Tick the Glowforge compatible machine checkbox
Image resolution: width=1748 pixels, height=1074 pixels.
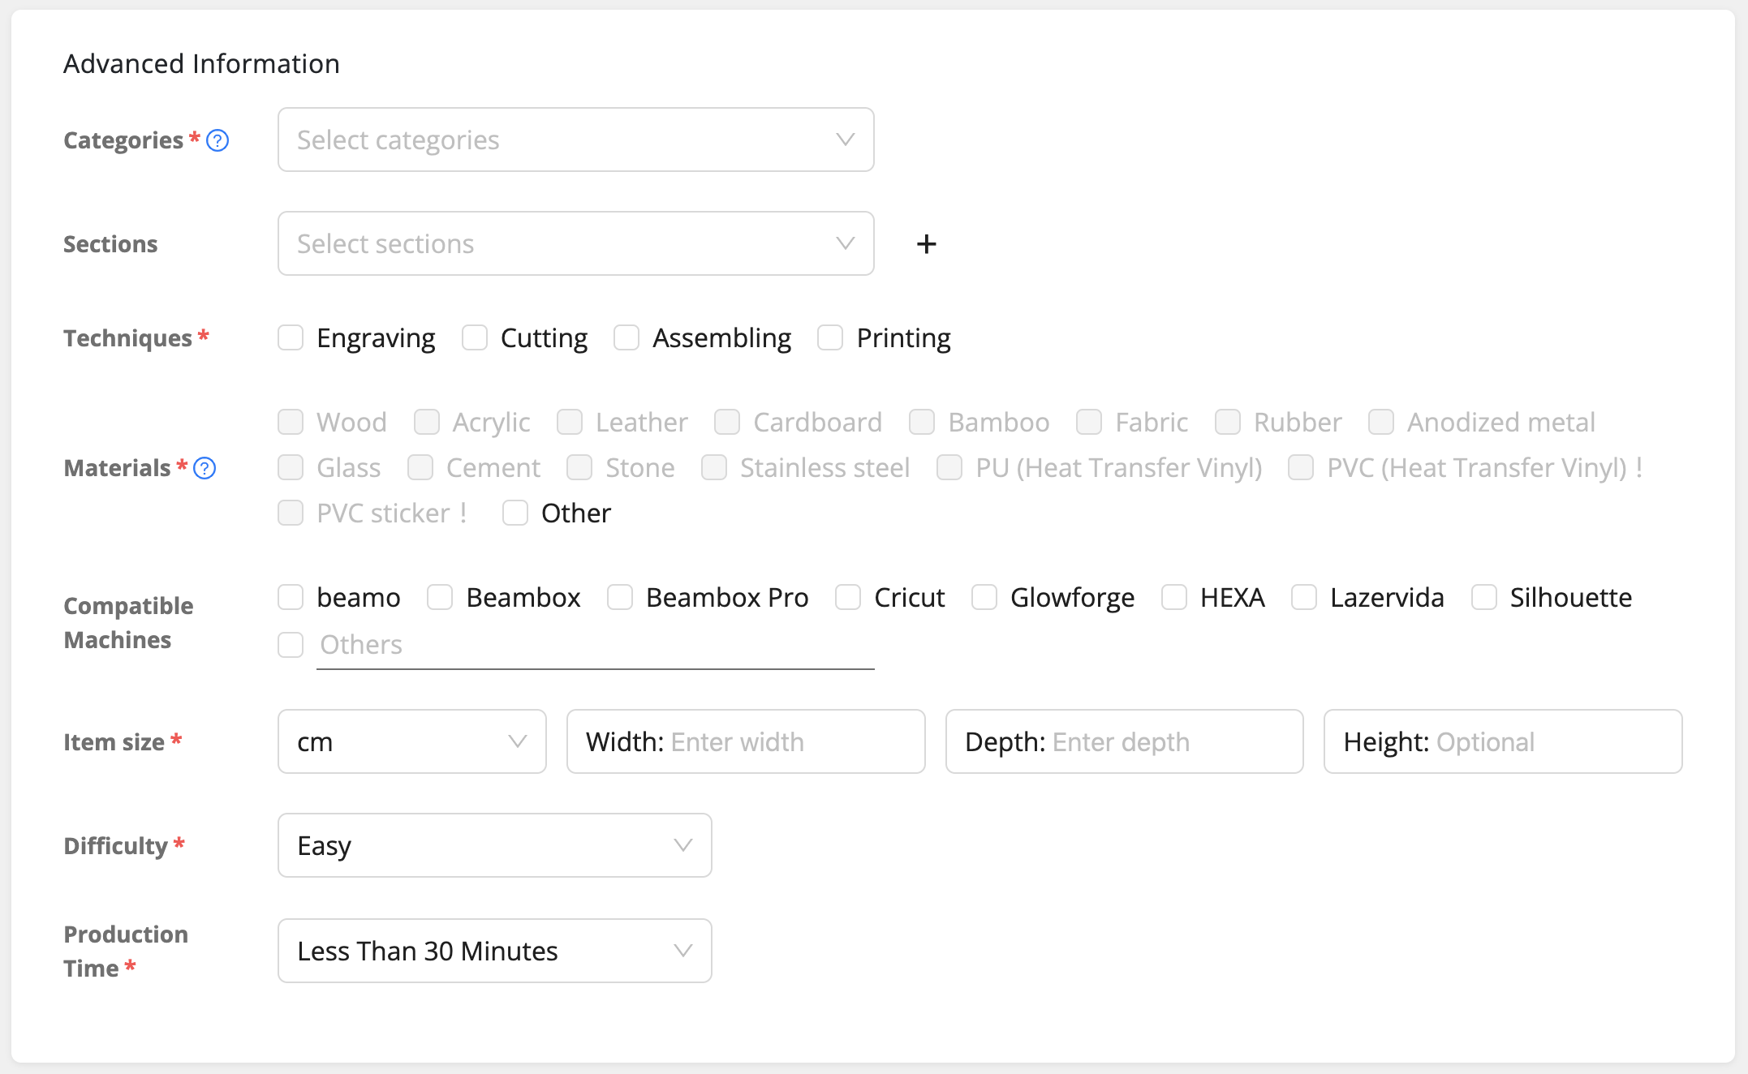984,598
